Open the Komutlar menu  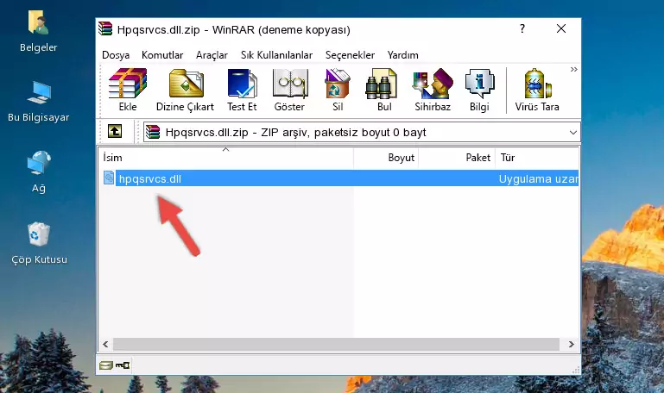(162, 55)
